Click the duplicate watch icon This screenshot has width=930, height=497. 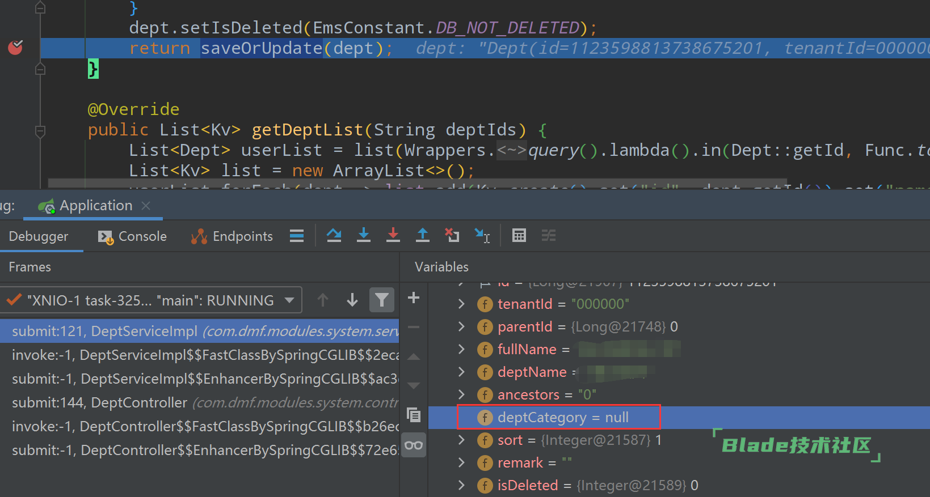coord(414,415)
